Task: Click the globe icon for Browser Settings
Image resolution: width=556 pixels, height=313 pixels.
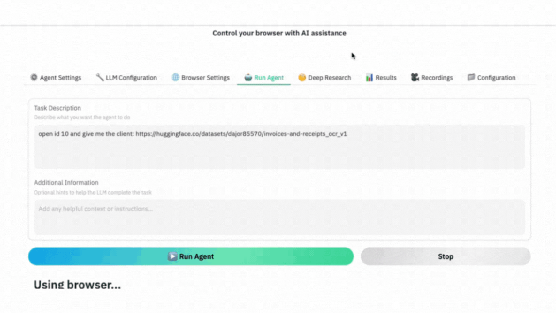Action: click(175, 77)
